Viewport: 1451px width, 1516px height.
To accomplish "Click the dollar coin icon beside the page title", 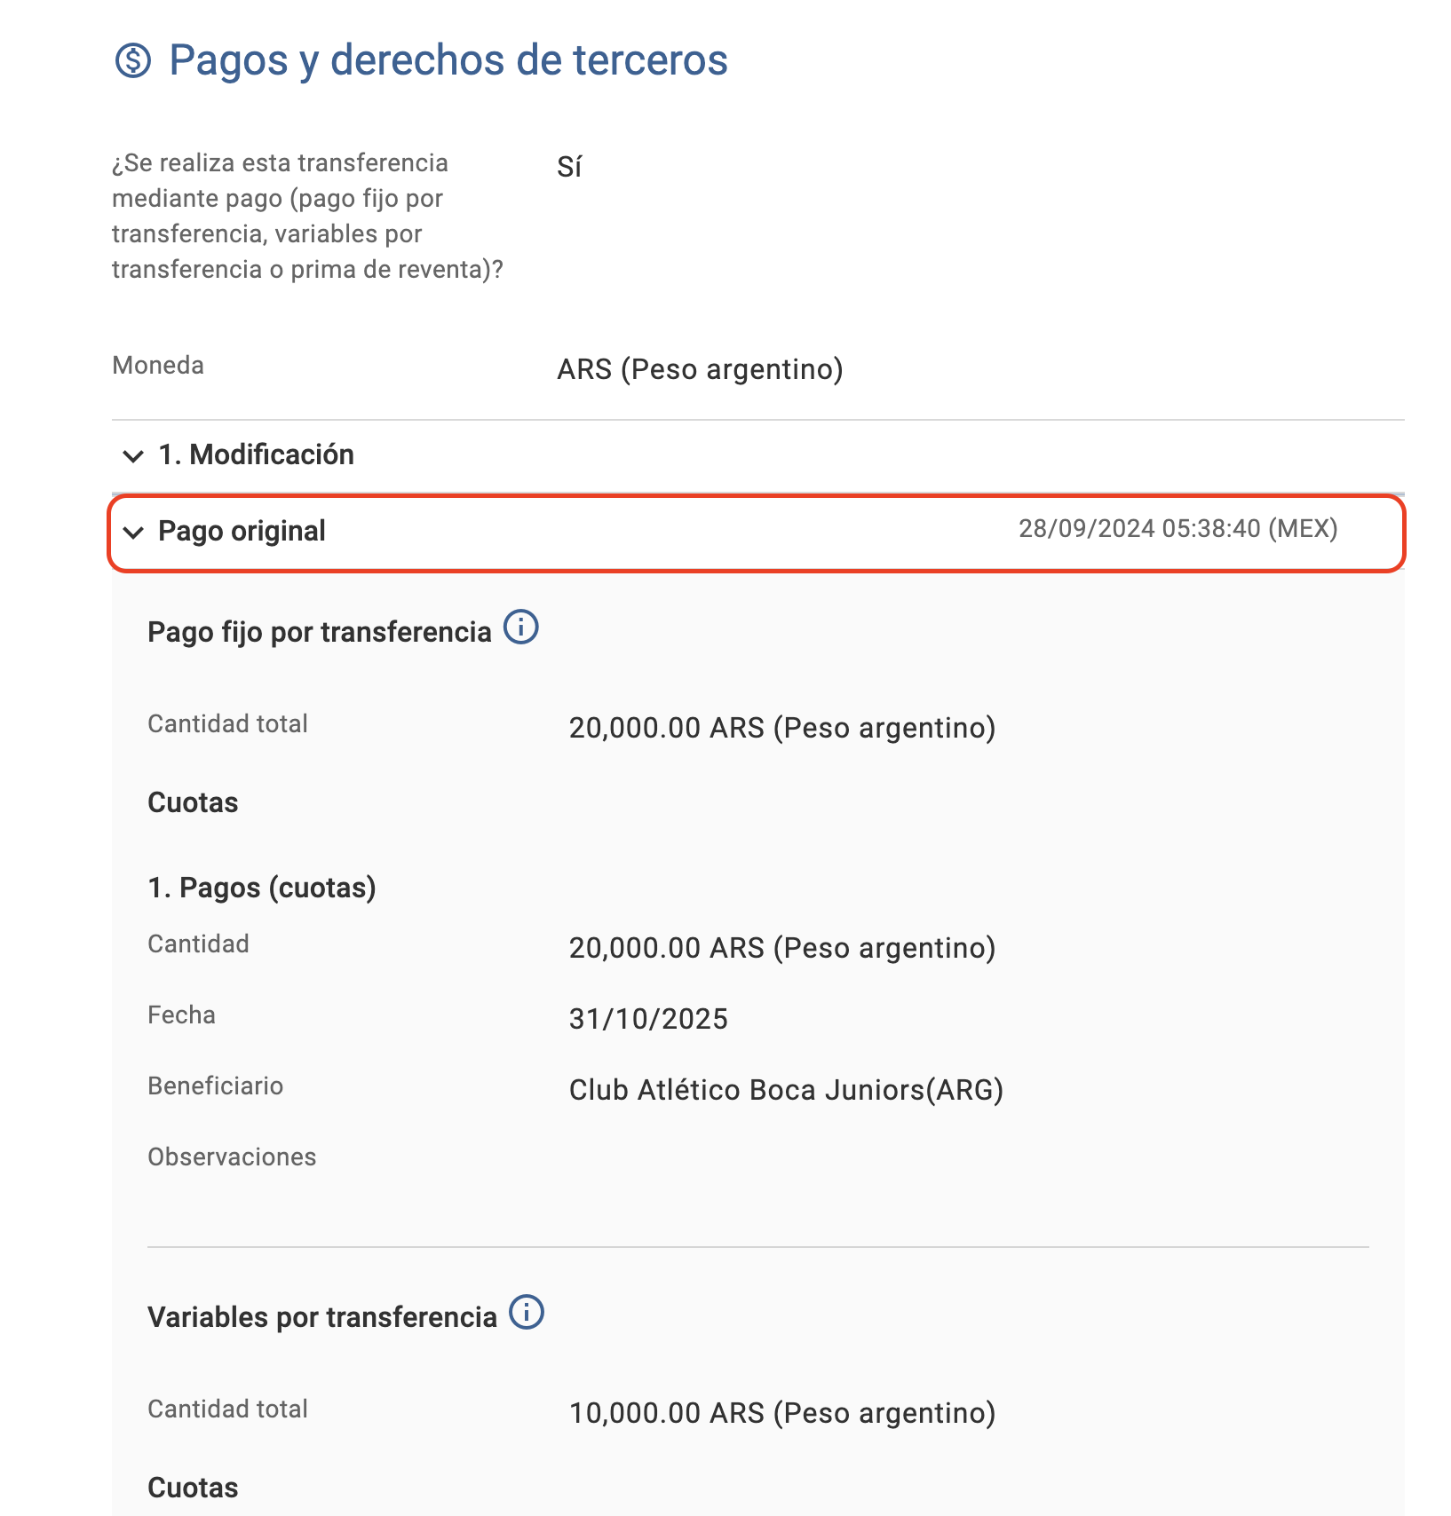I will 133,61.
